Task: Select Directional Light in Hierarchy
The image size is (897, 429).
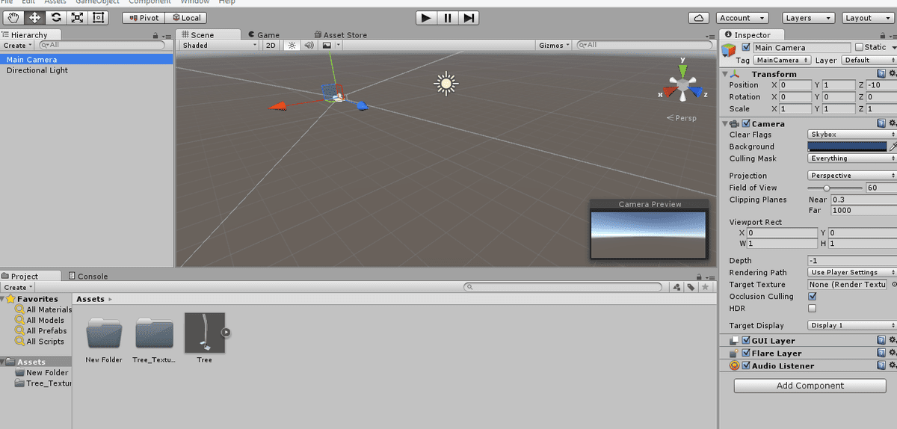Action: 37,70
